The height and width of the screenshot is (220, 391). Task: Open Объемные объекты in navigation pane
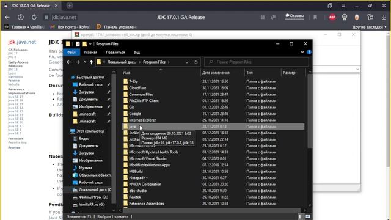[95, 175]
